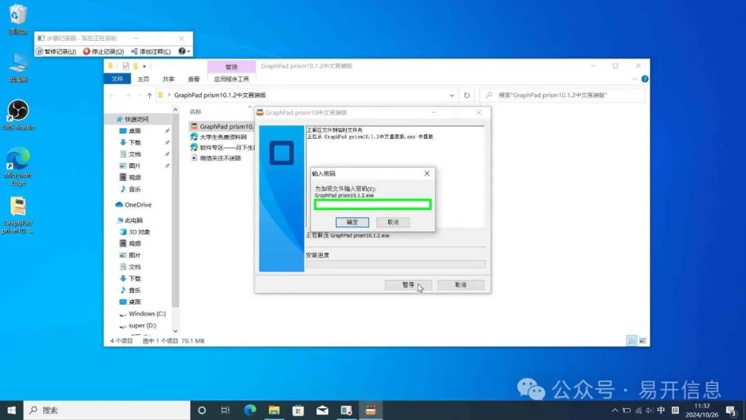Refresh the Explorer folder view
The image size is (746, 420).
467,95
